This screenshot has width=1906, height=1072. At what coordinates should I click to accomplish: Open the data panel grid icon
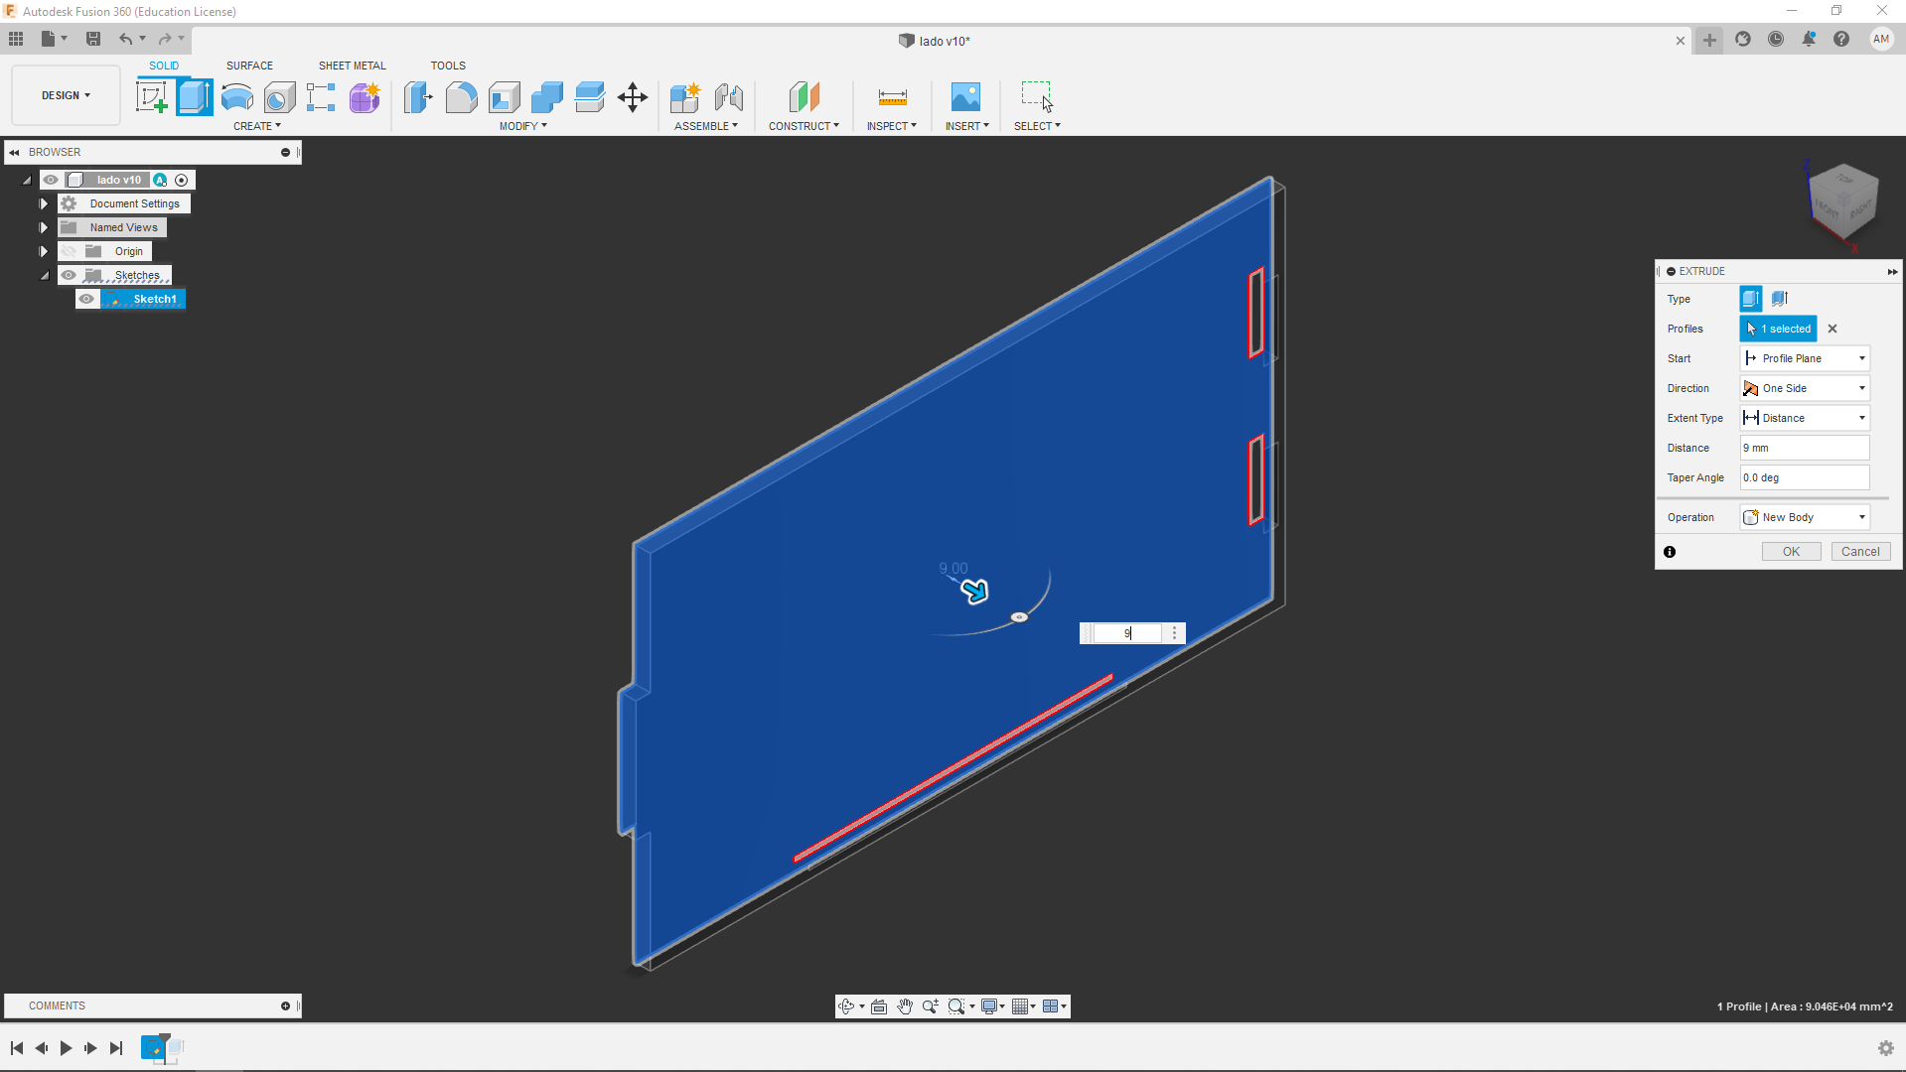click(16, 39)
